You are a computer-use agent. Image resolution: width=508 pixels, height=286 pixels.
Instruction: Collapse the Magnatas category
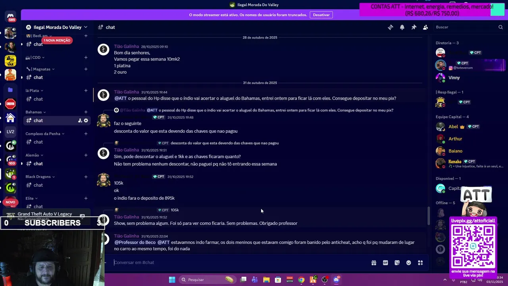(x=40, y=69)
